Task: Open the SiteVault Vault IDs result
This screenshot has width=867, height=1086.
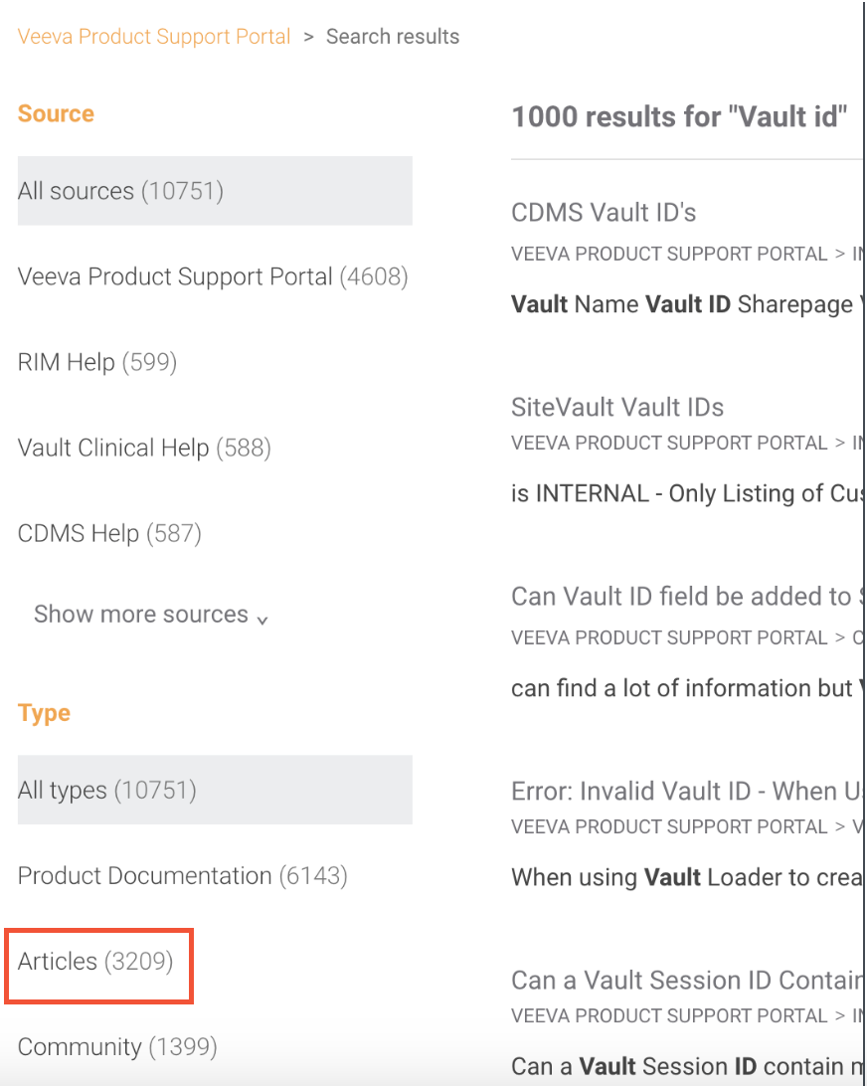Action: [x=617, y=407]
